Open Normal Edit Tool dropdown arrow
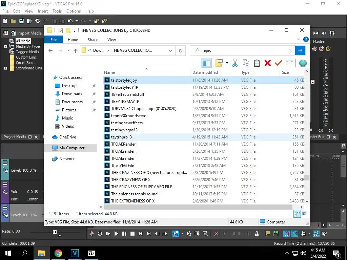The image size is (347, 260). pyautogui.click(x=182, y=234)
